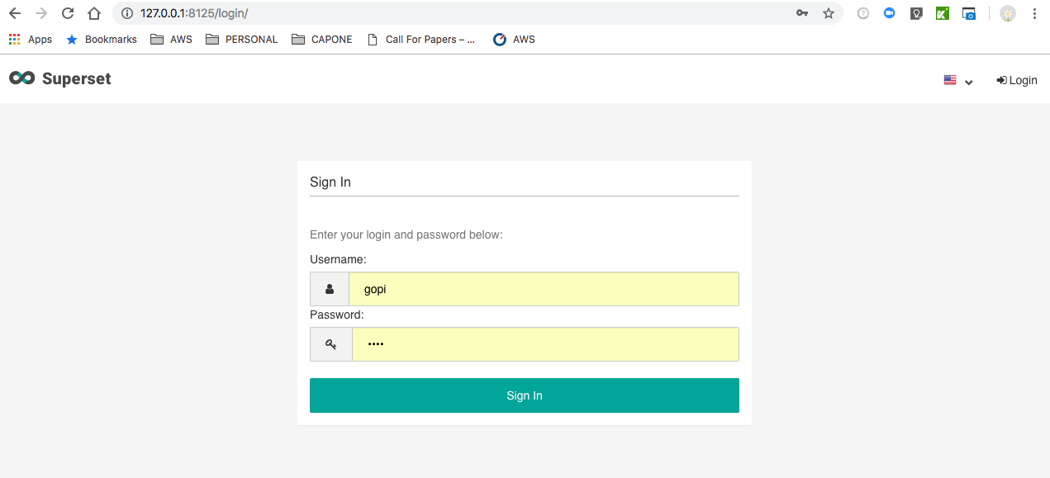This screenshot has height=478, width=1050.
Task: Open the AWS bookmarks folder
Action: click(x=171, y=39)
